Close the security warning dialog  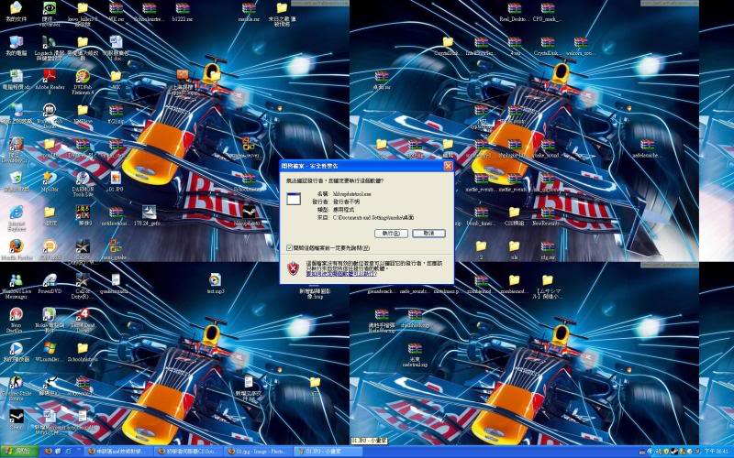(448, 166)
